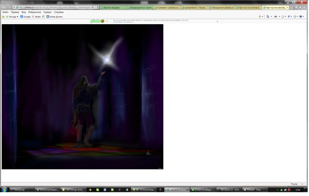
Task: Open the Избранное menu
Action: click(35, 12)
